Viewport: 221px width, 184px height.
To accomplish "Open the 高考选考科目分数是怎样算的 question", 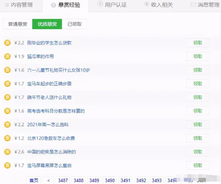I will [56, 111].
